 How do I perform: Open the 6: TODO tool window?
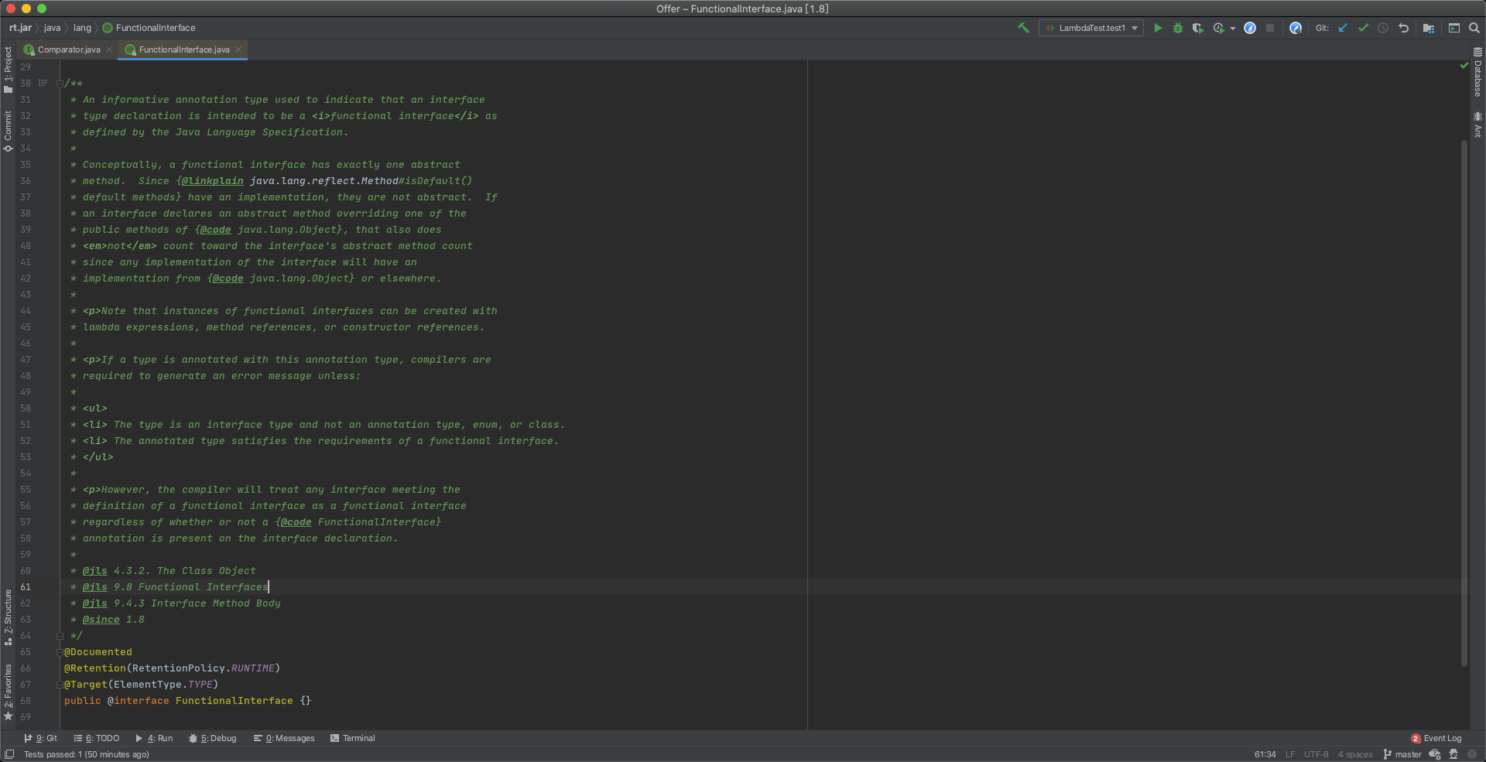[x=97, y=738]
